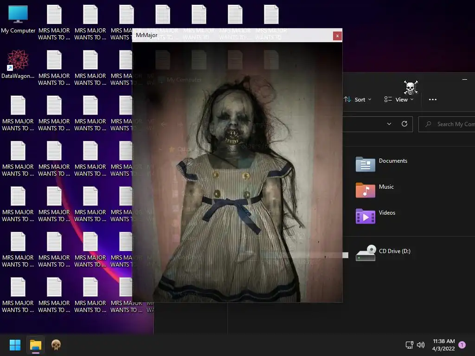Expand the address bar history chevron
This screenshot has width=475, height=356.
point(389,124)
